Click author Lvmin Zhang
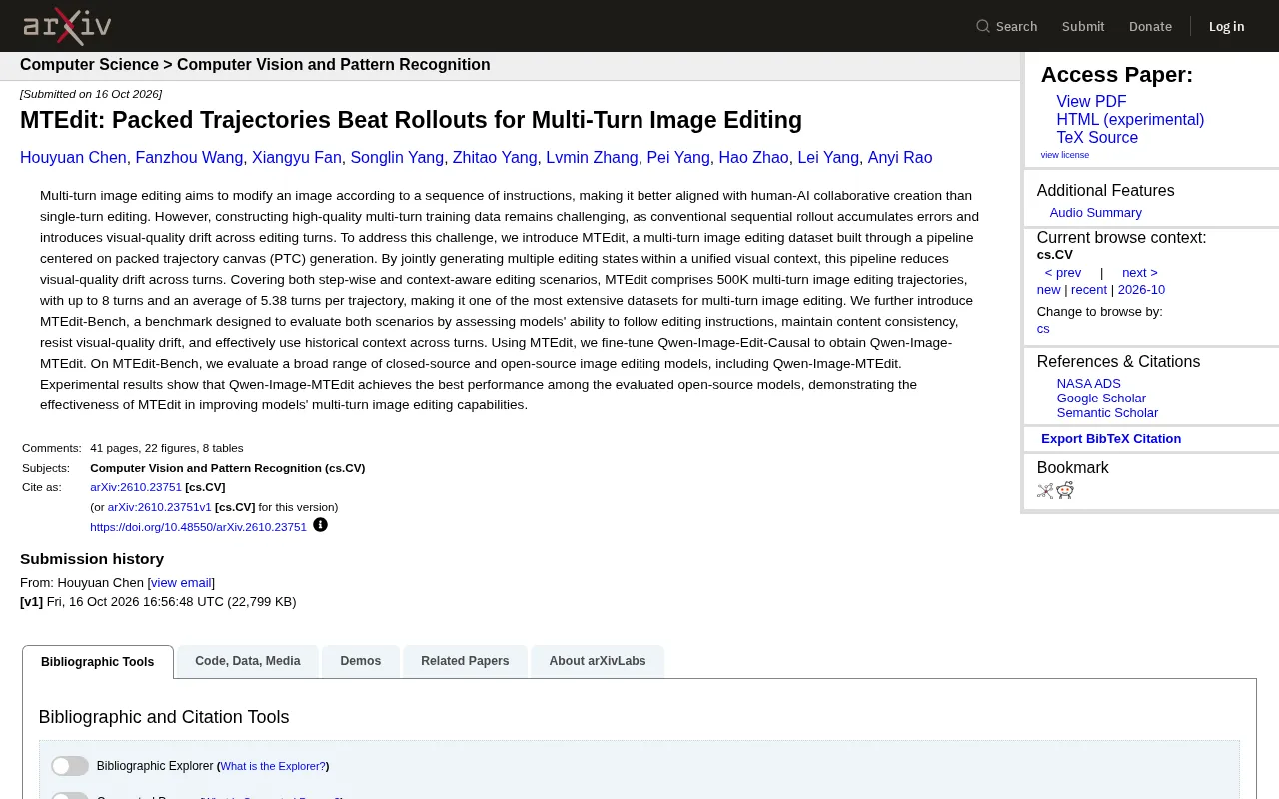Screen dimensions: 1279x799 pos(592,158)
